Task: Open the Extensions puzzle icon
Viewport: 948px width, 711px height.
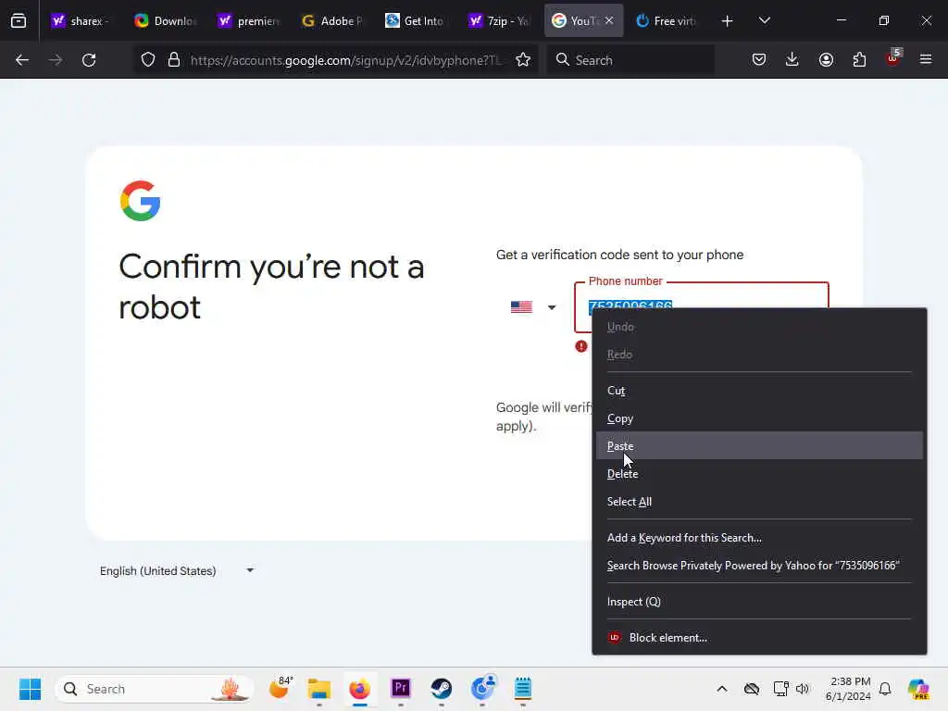Action: (x=859, y=60)
